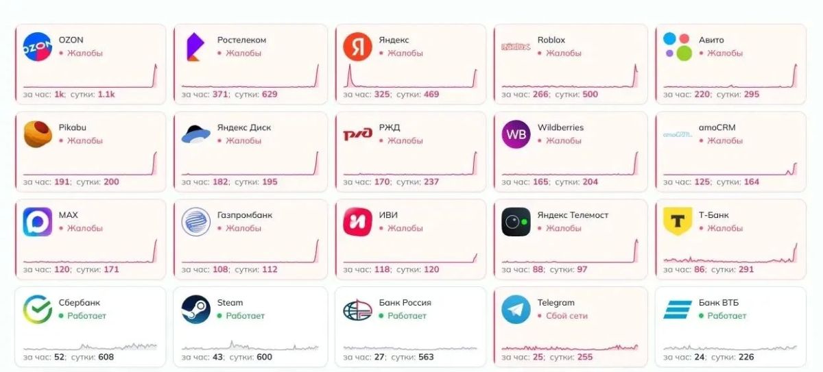Click the MAX messenger icon
Image resolution: width=823 pixels, height=372 pixels.
tap(38, 222)
